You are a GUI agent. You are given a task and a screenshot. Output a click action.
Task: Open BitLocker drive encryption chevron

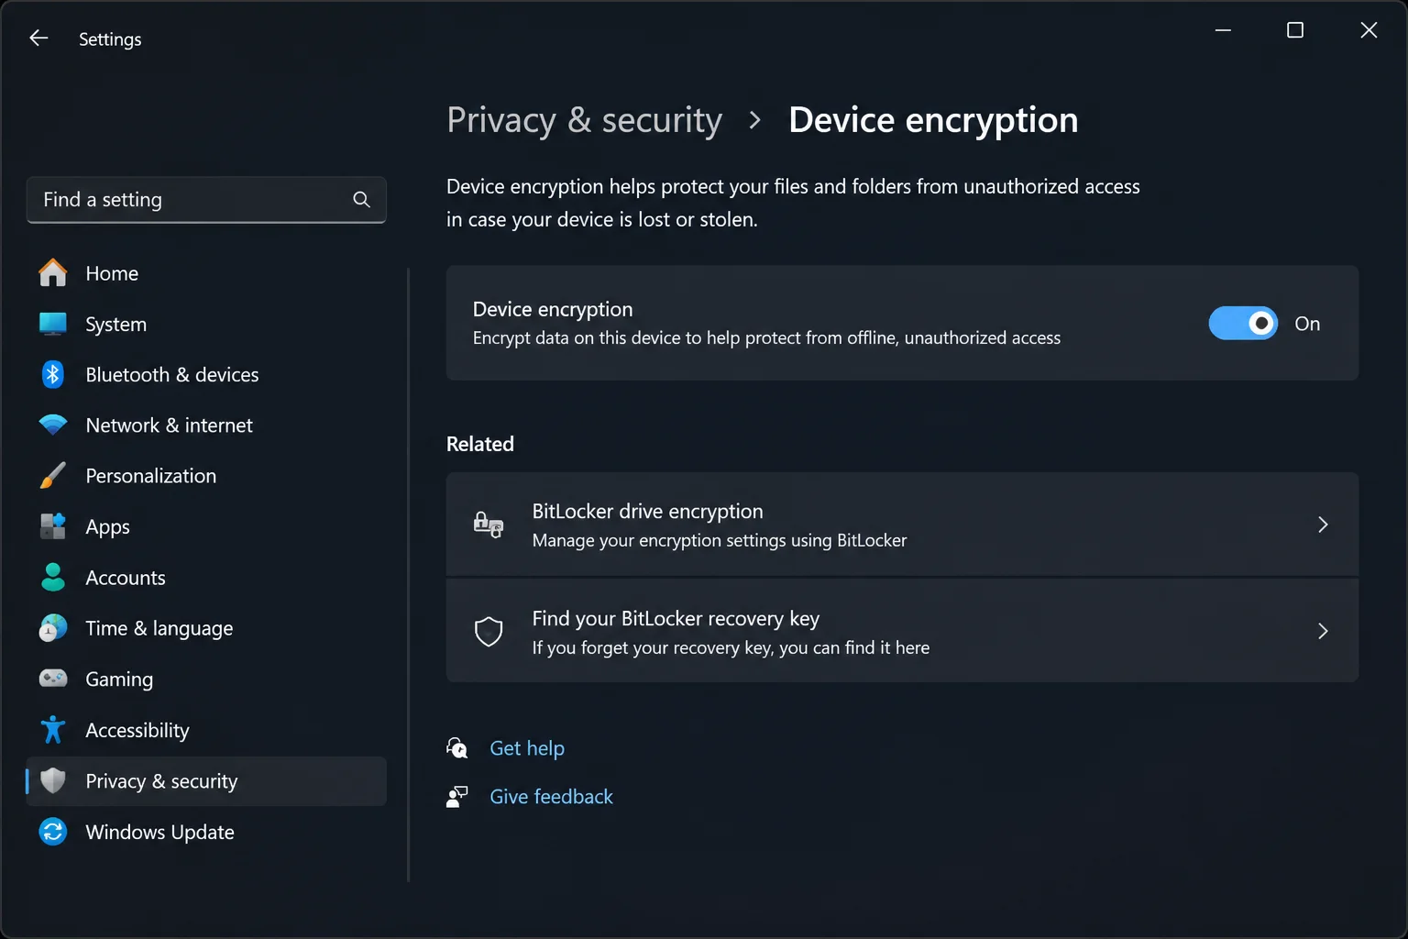pos(1323,525)
